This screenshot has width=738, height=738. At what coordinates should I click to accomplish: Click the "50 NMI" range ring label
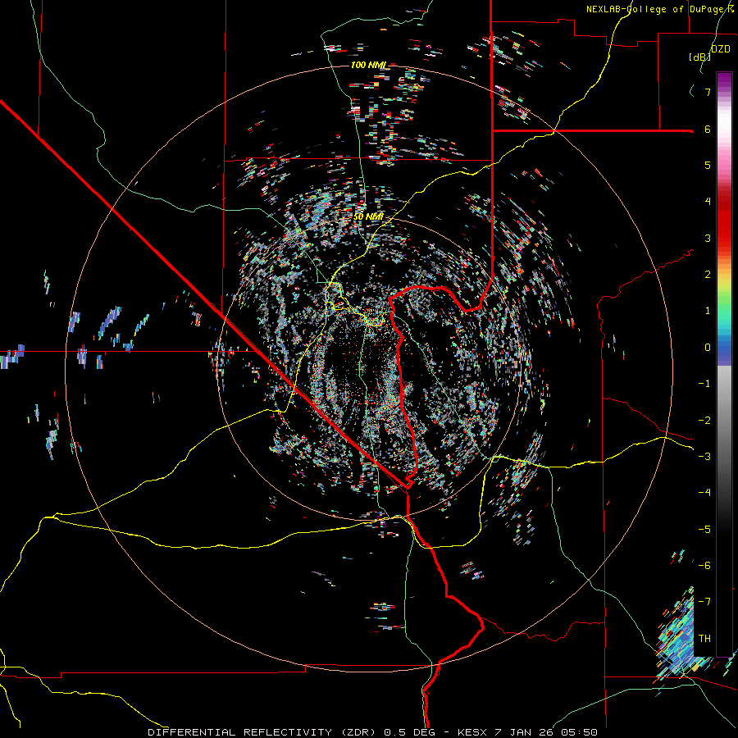(x=368, y=216)
